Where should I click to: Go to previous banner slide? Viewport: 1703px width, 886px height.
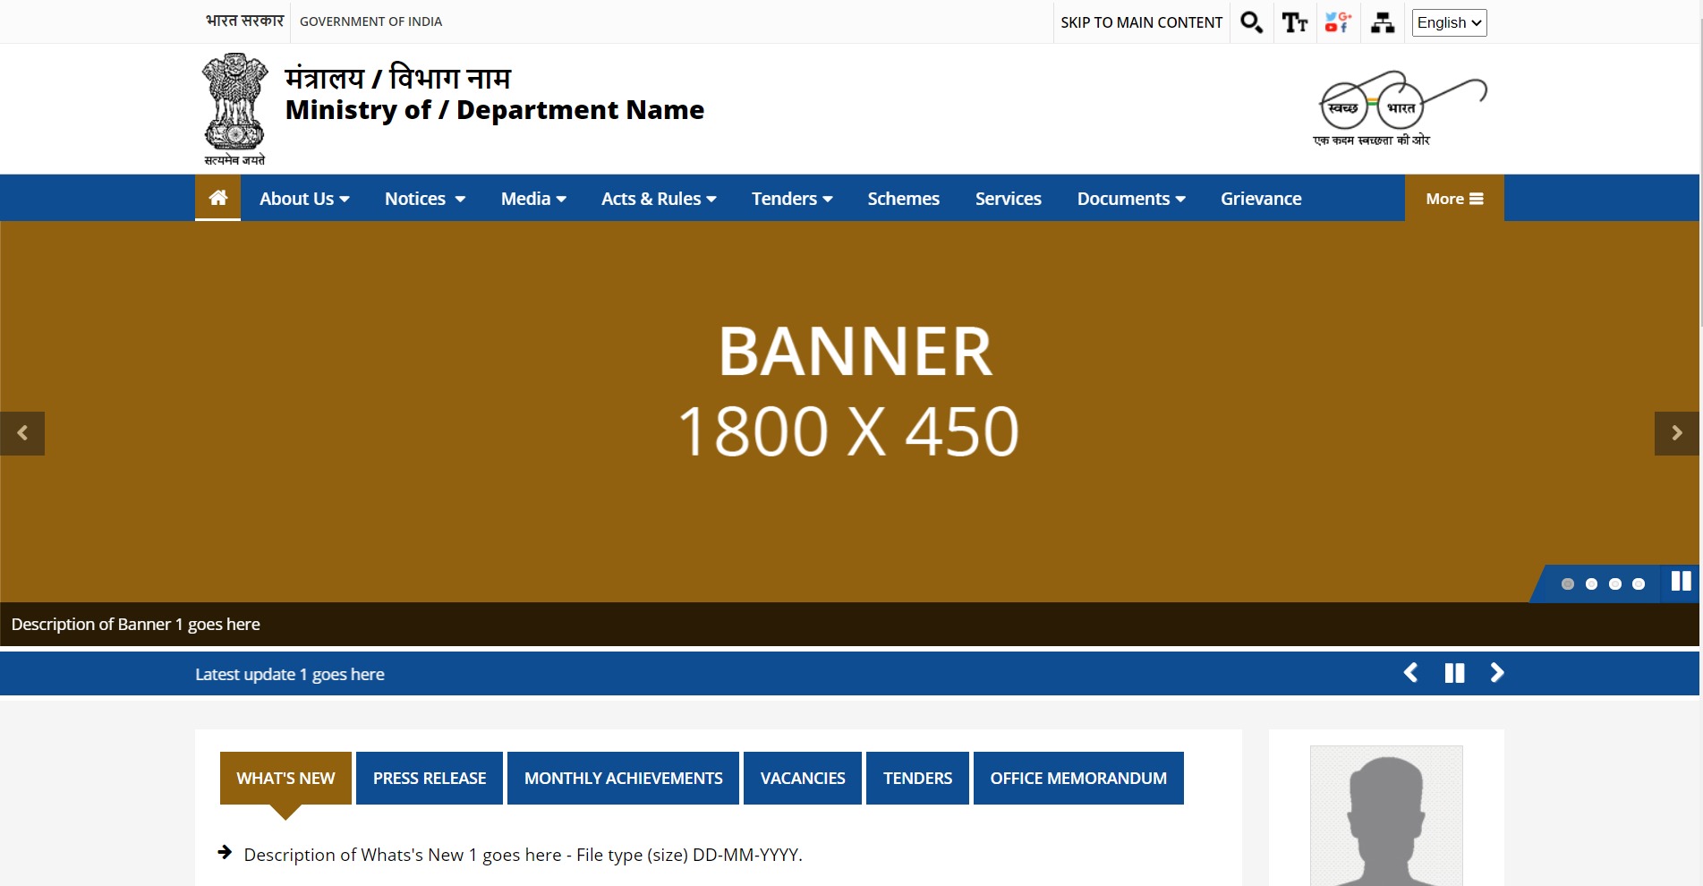tap(22, 433)
